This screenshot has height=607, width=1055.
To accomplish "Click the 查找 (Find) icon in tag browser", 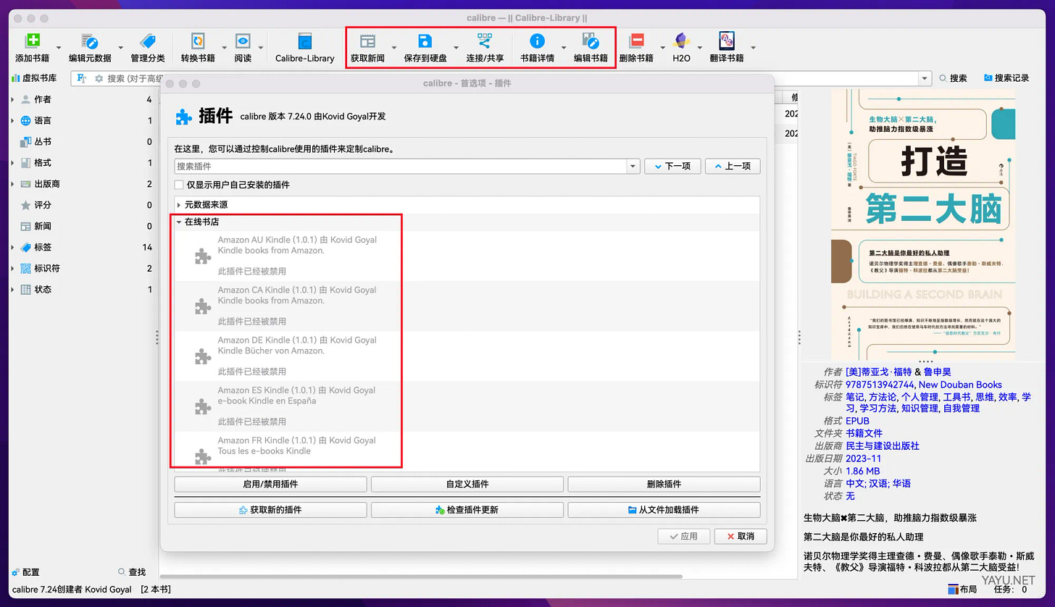I will click(x=122, y=572).
